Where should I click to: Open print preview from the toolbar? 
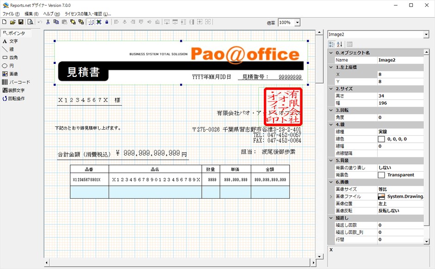30,22
